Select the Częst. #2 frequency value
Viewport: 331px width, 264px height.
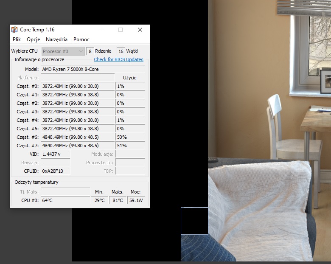[x=78, y=103]
